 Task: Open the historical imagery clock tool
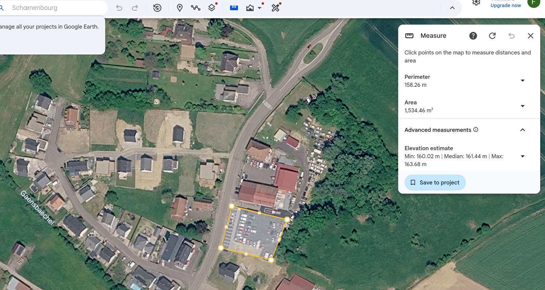(x=157, y=8)
